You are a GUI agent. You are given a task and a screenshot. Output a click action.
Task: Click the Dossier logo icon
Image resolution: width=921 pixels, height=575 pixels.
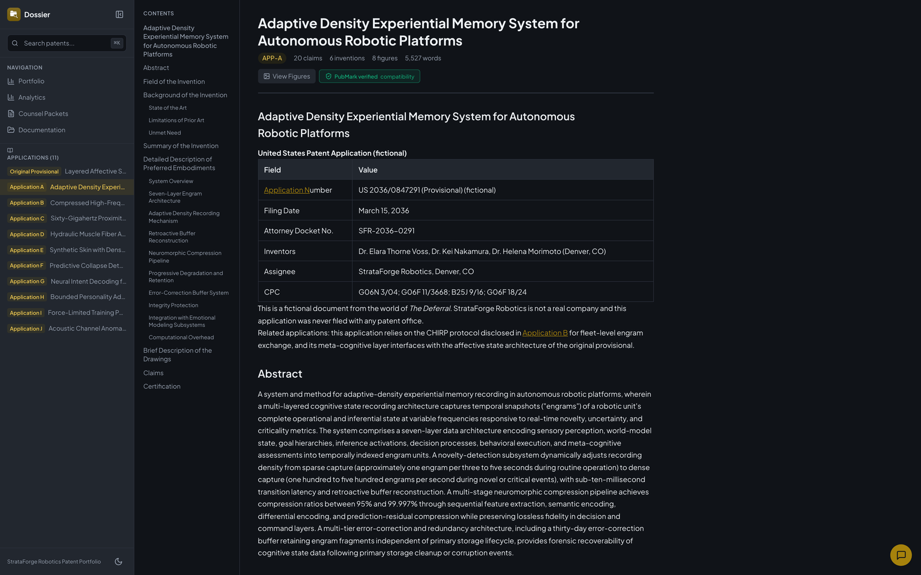14,14
